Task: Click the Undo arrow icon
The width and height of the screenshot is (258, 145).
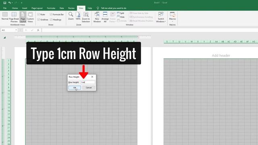Action: (10, 3)
